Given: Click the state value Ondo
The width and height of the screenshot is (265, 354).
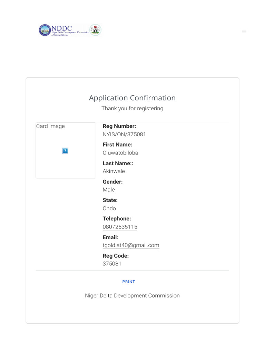Looking at the screenshot, I should point(109,208).
